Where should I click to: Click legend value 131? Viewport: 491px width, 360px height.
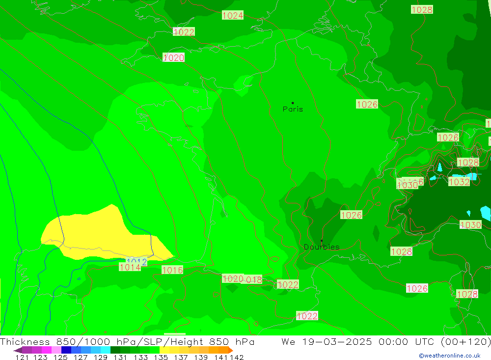point(120,358)
